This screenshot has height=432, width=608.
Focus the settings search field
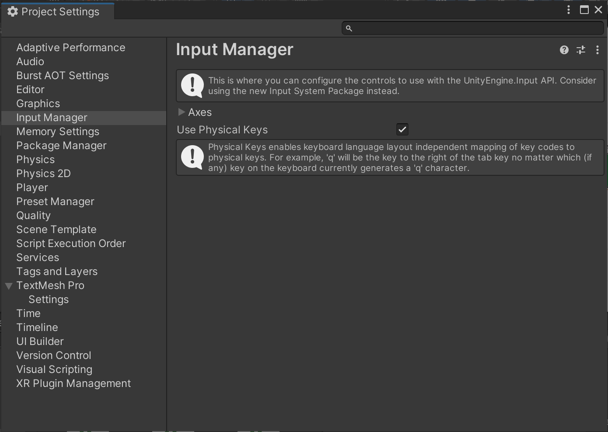[x=473, y=28]
